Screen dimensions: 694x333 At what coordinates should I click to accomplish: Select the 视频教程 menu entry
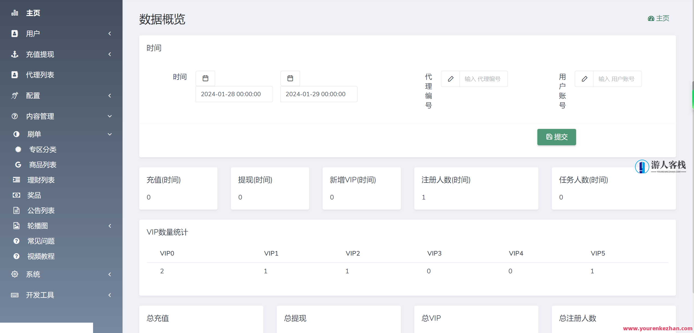point(41,256)
